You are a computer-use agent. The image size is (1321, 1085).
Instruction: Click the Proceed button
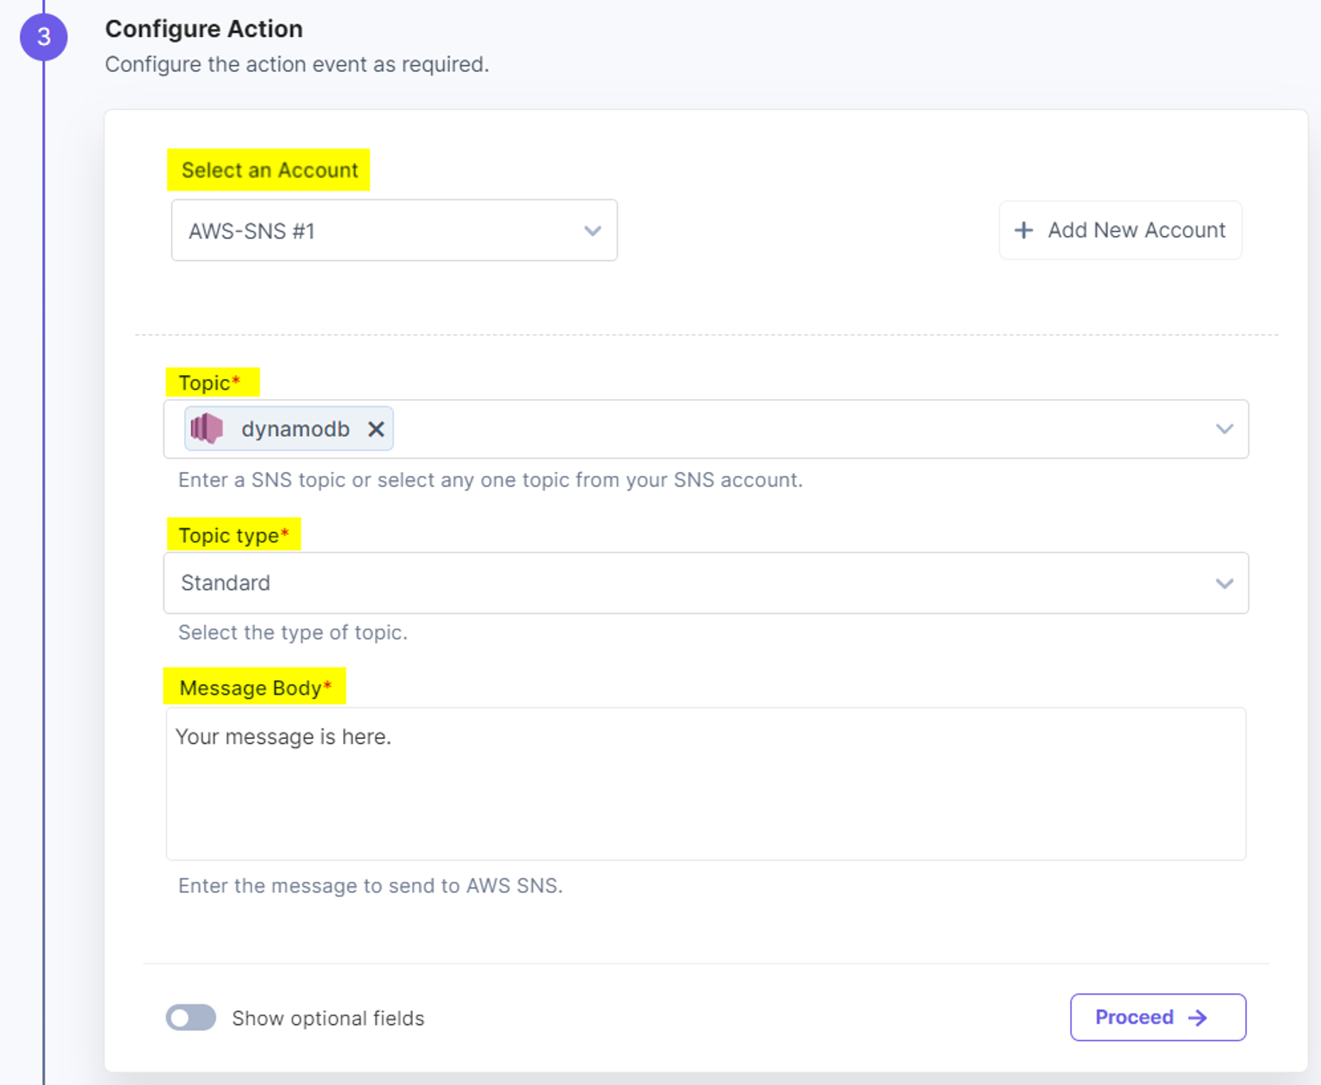coord(1158,1017)
